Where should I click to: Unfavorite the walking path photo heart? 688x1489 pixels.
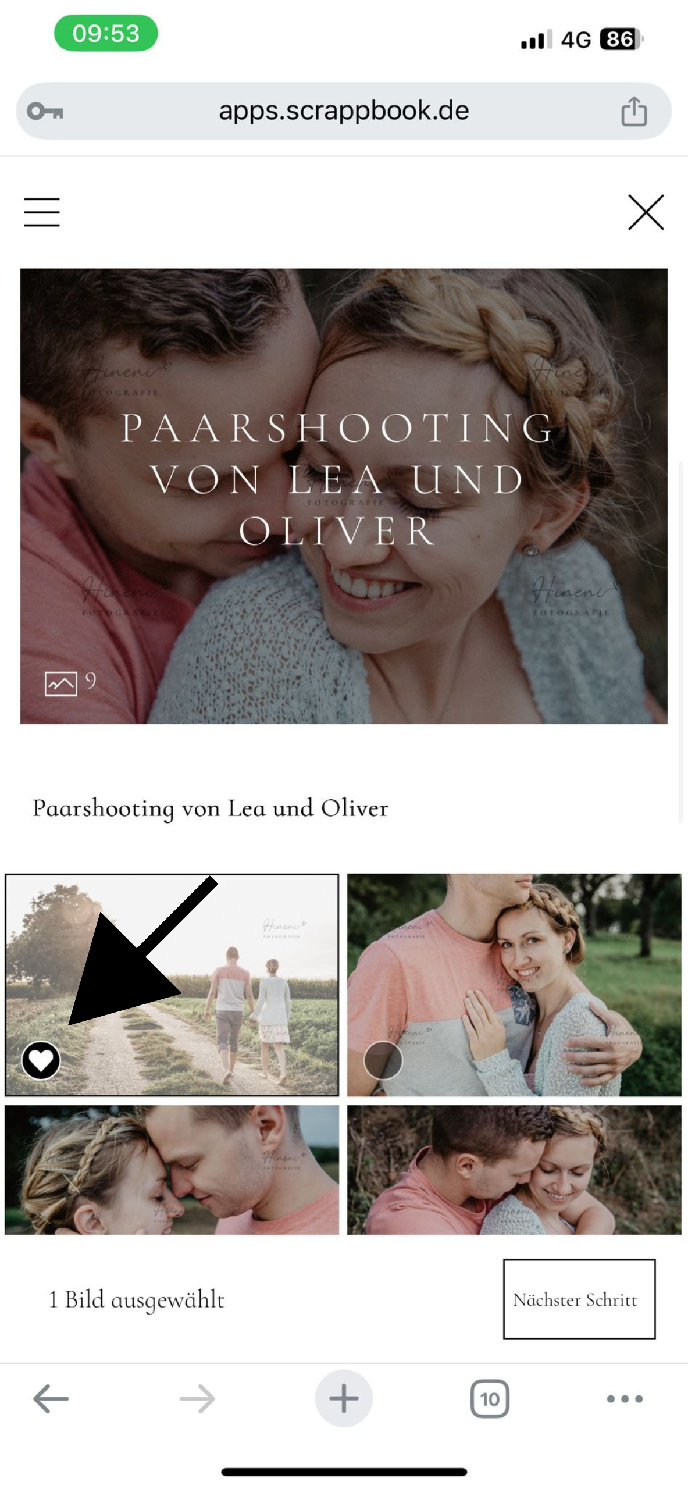[x=41, y=1060]
